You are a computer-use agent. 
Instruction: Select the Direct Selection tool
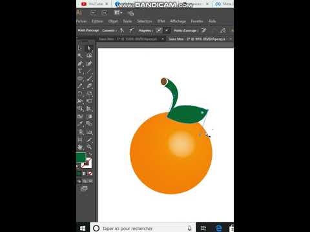pyautogui.click(x=89, y=48)
